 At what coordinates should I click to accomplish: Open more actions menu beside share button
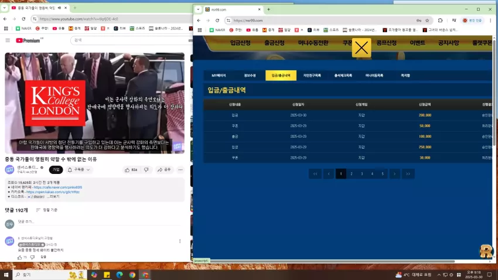point(180,170)
